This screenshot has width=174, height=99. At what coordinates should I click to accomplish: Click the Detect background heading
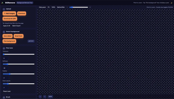click(13, 32)
